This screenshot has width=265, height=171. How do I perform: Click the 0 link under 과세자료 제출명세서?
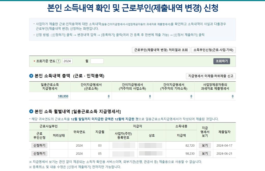[x=232, y=96]
